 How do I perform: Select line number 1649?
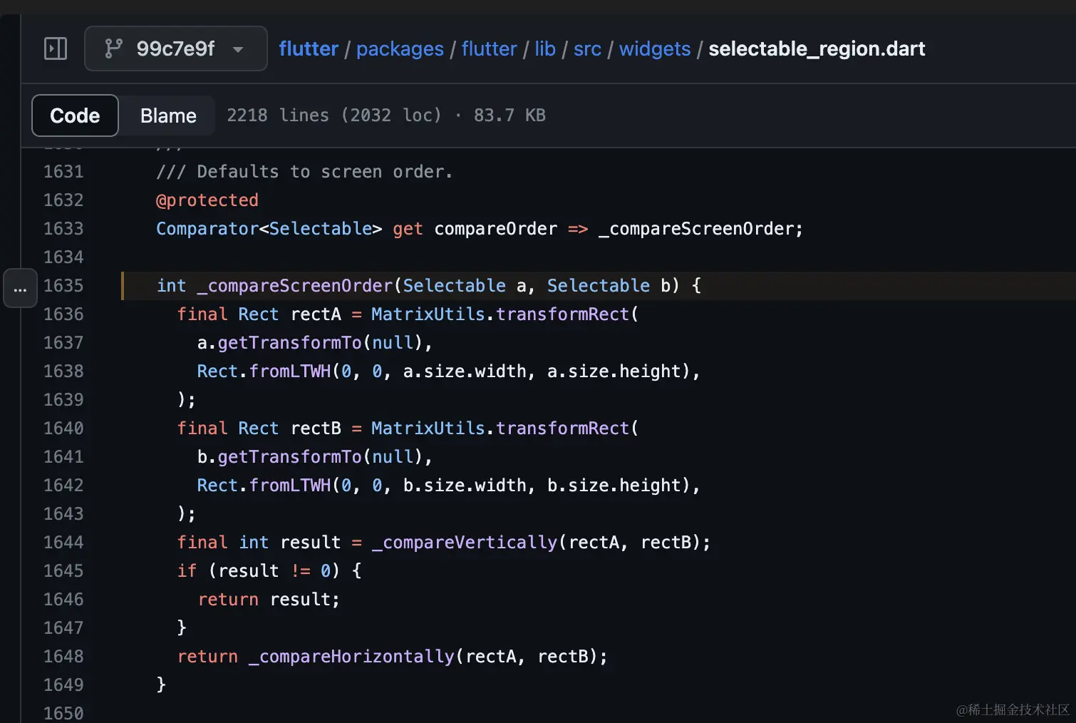click(x=63, y=685)
